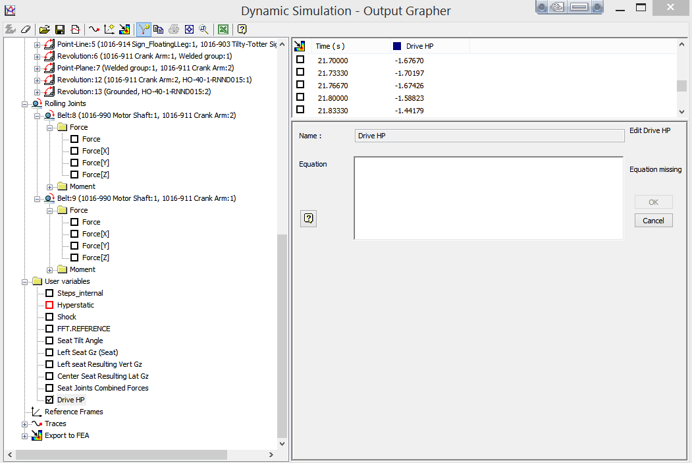Save the simulation with floppy icon
The width and height of the screenshot is (692, 463).
59,30
